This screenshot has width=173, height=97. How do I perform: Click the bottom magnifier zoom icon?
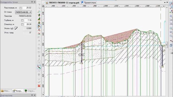tap(171, 36)
